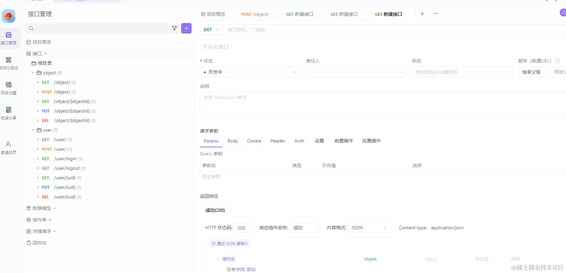This screenshot has width=566, height=273.
Task: Open the 接口管理 sidebar section
Action: click(9, 38)
